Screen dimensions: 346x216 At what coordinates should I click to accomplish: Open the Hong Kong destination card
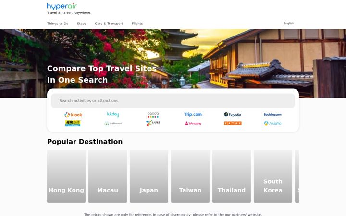click(66, 176)
